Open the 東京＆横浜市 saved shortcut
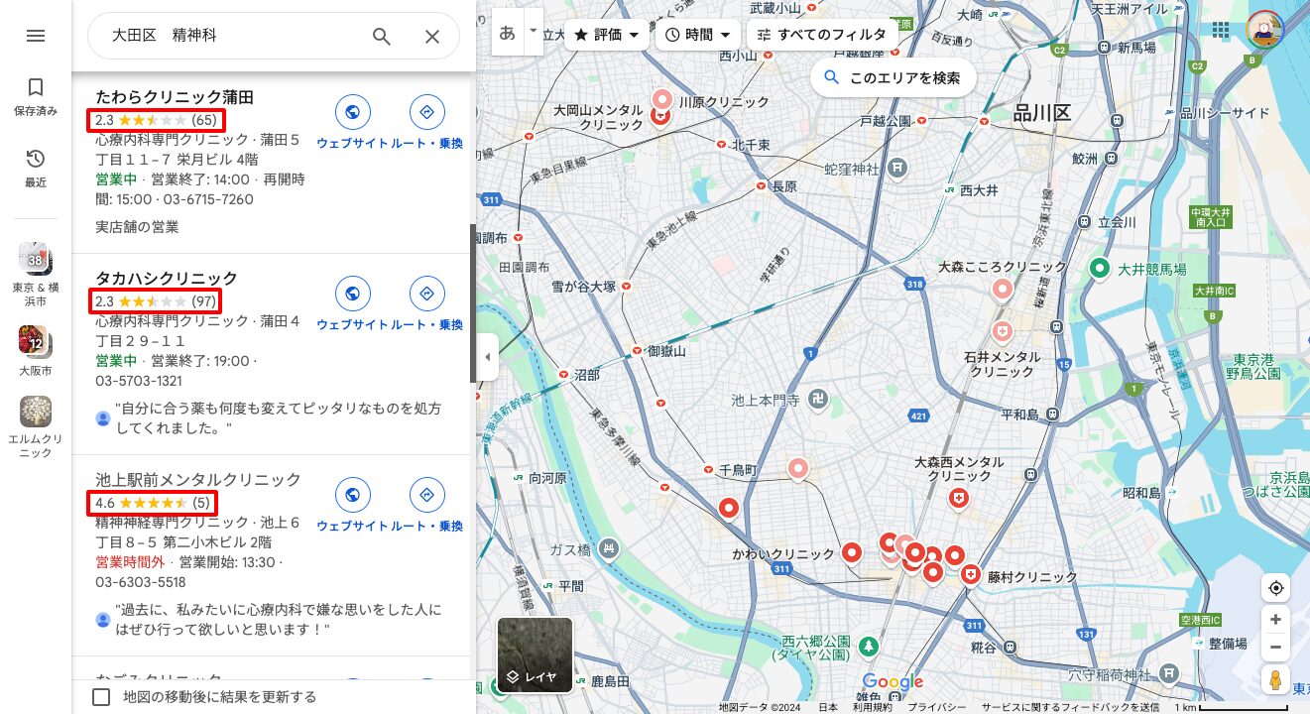The image size is (1310, 714). point(36,277)
